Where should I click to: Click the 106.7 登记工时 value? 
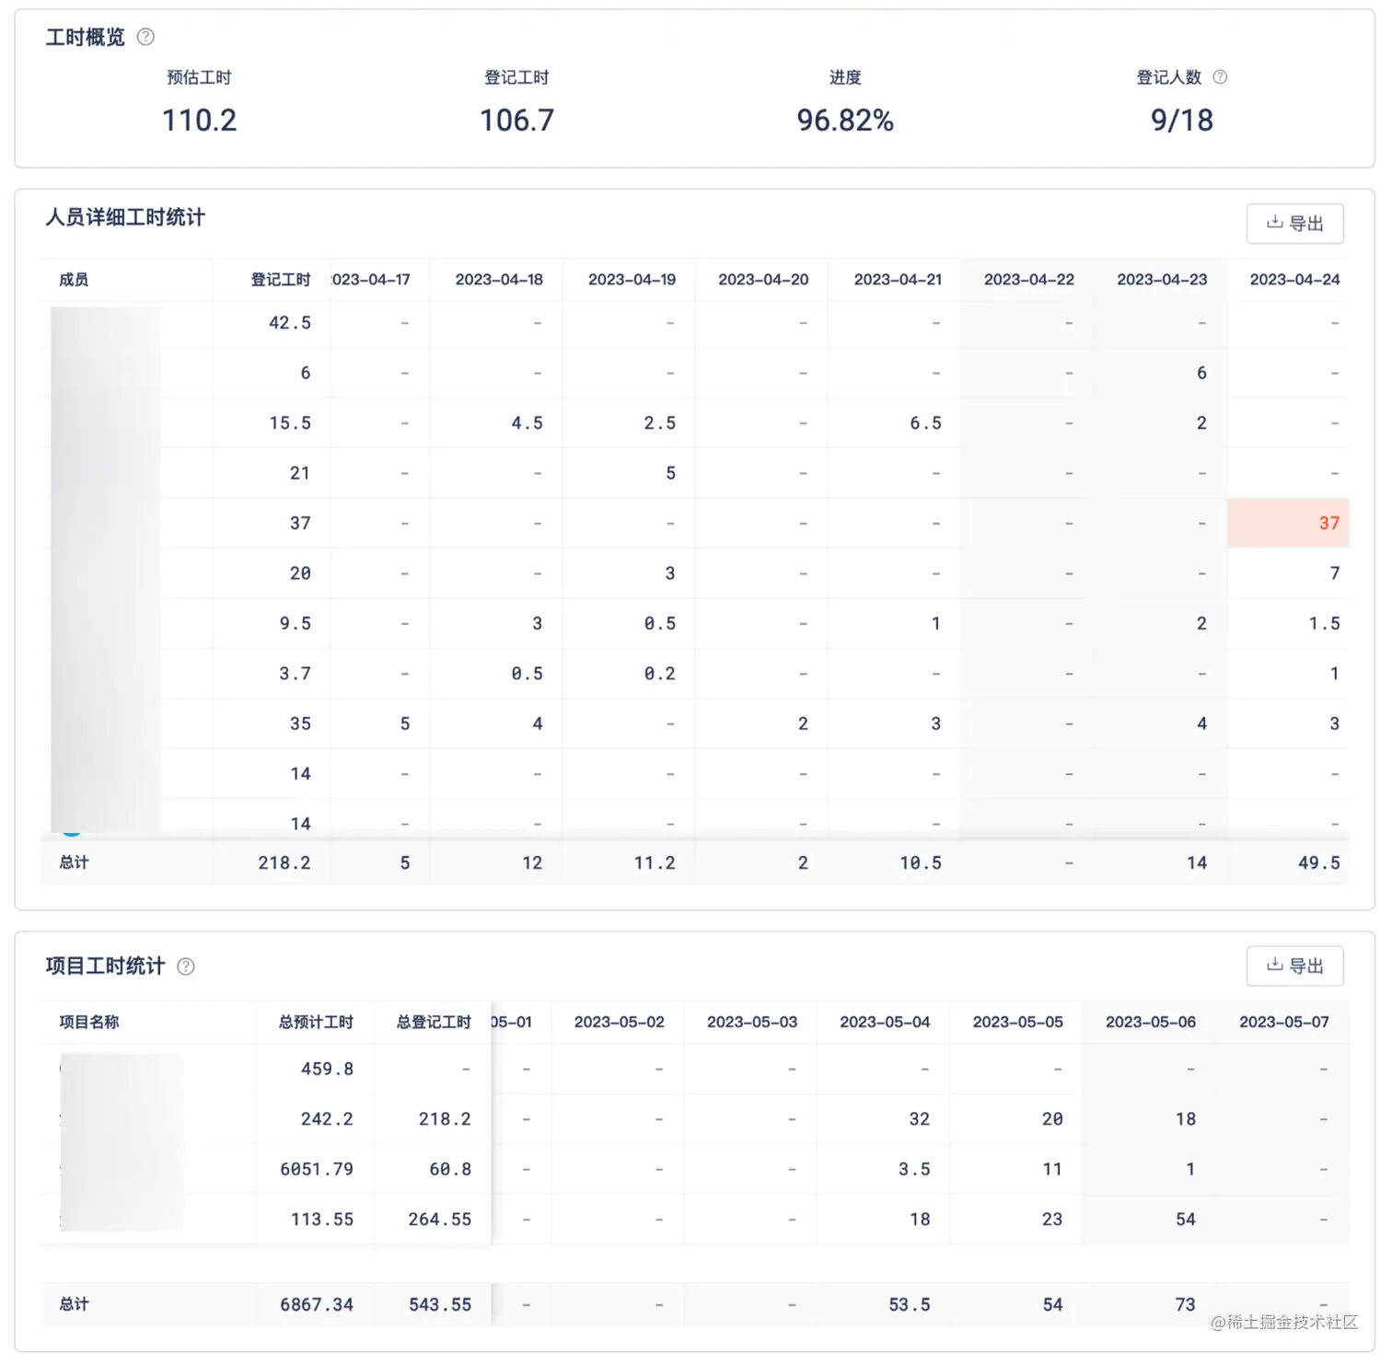pyautogui.click(x=517, y=121)
